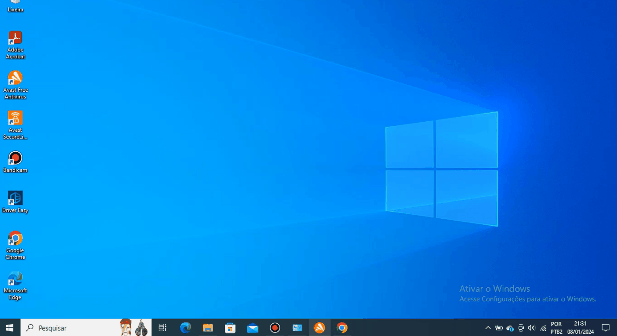Open Bandicam recorder from the taskbar

pyautogui.click(x=275, y=328)
